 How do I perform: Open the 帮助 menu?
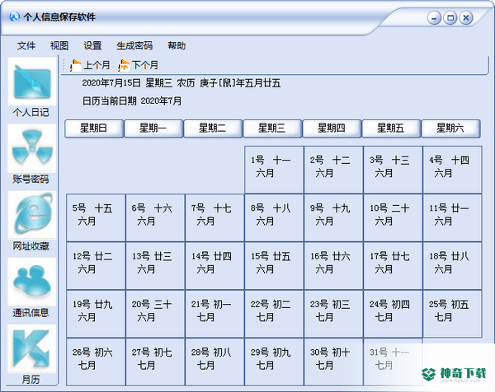point(177,45)
